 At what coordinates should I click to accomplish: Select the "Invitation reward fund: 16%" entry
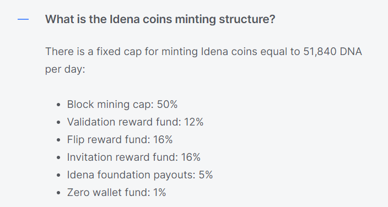133,157
